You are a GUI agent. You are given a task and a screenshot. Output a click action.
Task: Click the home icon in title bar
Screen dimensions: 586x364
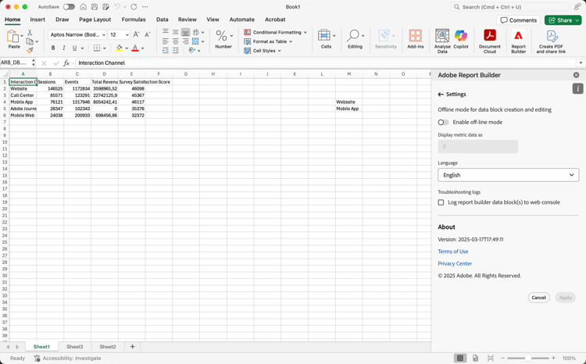(x=84, y=7)
